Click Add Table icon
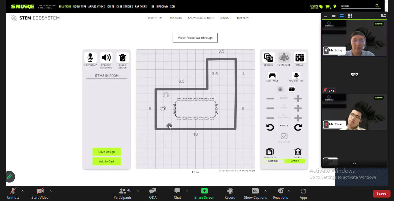 pos(272,76)
